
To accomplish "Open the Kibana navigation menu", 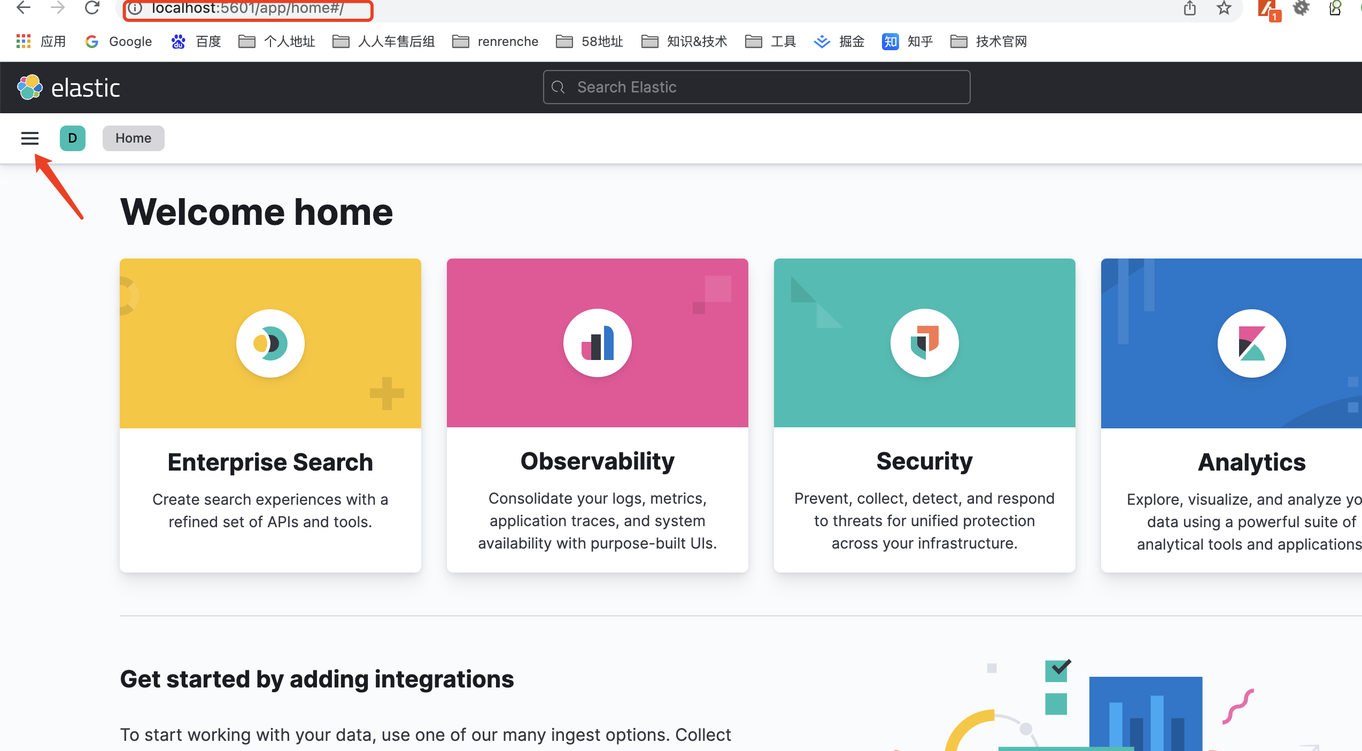I will pyautogui.click(x=29, y=138).
